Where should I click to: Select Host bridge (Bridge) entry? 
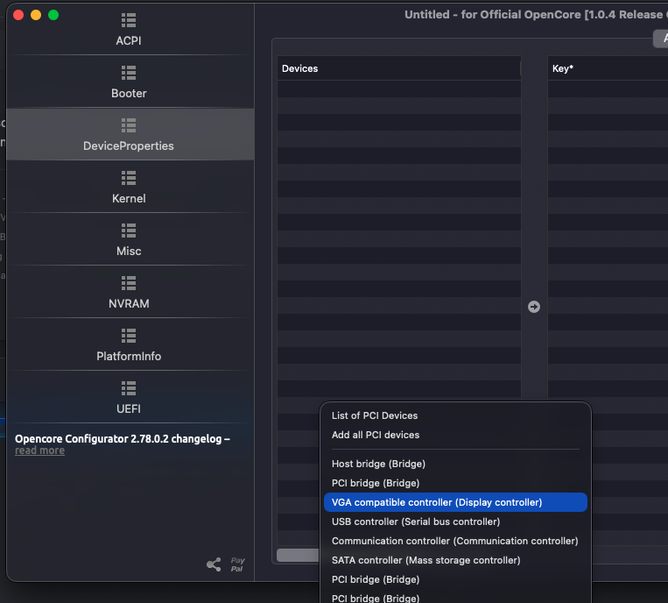(x=455, y=464)
